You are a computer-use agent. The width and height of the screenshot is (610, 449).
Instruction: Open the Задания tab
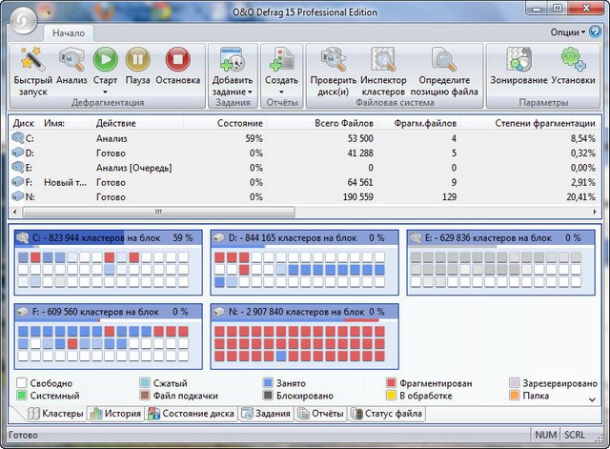266,414
